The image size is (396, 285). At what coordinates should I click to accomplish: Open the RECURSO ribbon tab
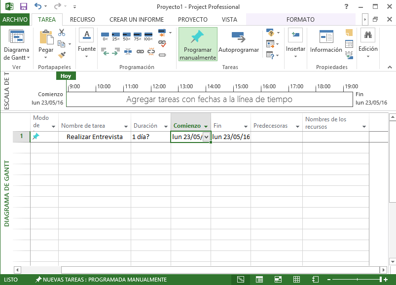pos(82,20)
